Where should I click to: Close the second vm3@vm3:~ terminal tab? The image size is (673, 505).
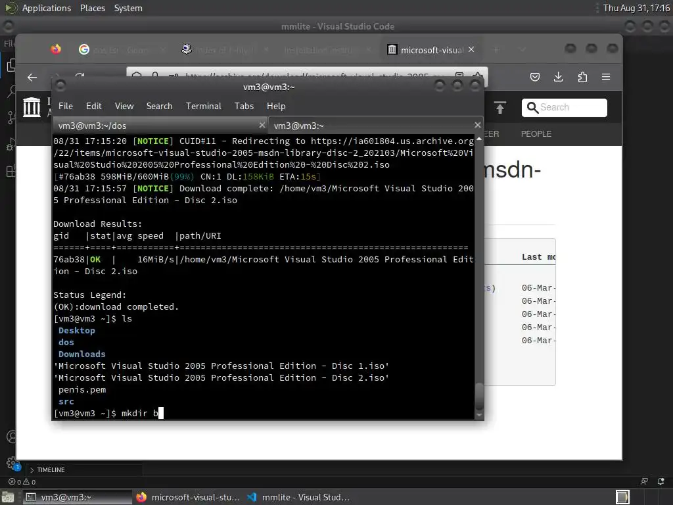point(477,125)
